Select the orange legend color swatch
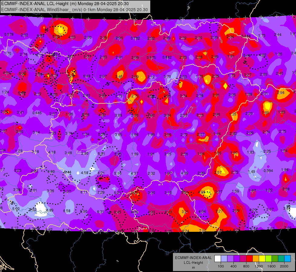This screenshot has width=296, height=272. click(x=256, y=259)
